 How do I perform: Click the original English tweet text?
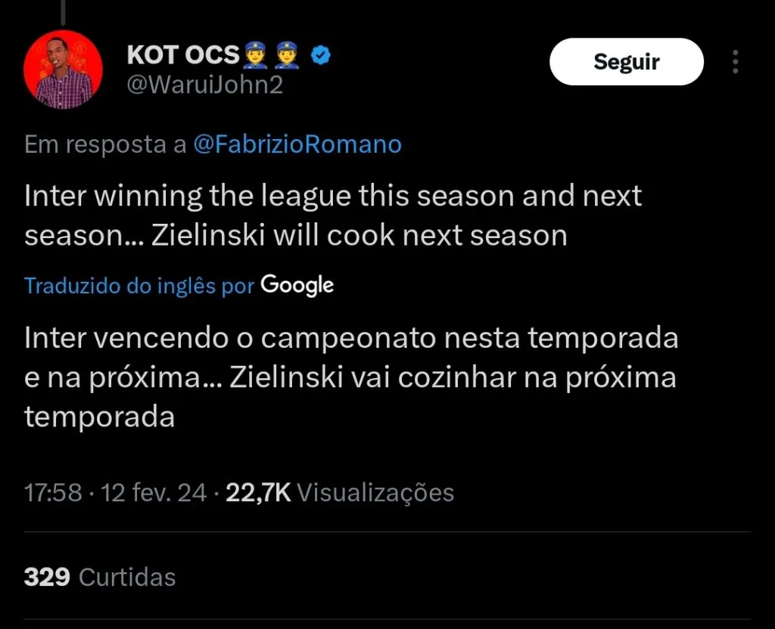(x=333, y=215)
